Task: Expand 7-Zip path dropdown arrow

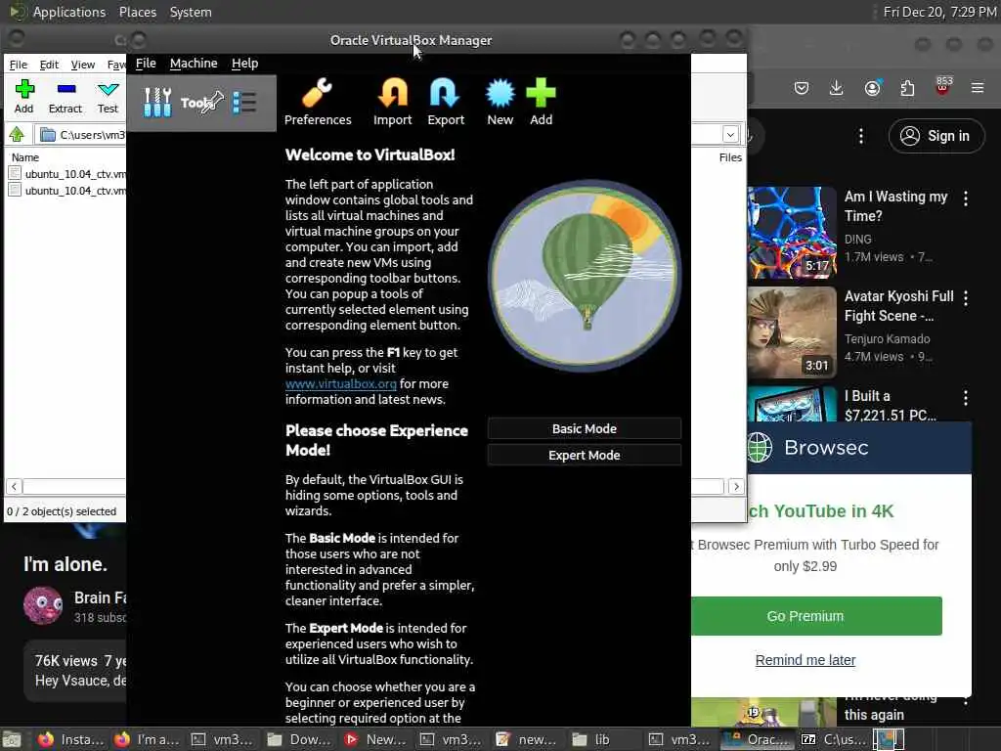Action: coord(730,134)
